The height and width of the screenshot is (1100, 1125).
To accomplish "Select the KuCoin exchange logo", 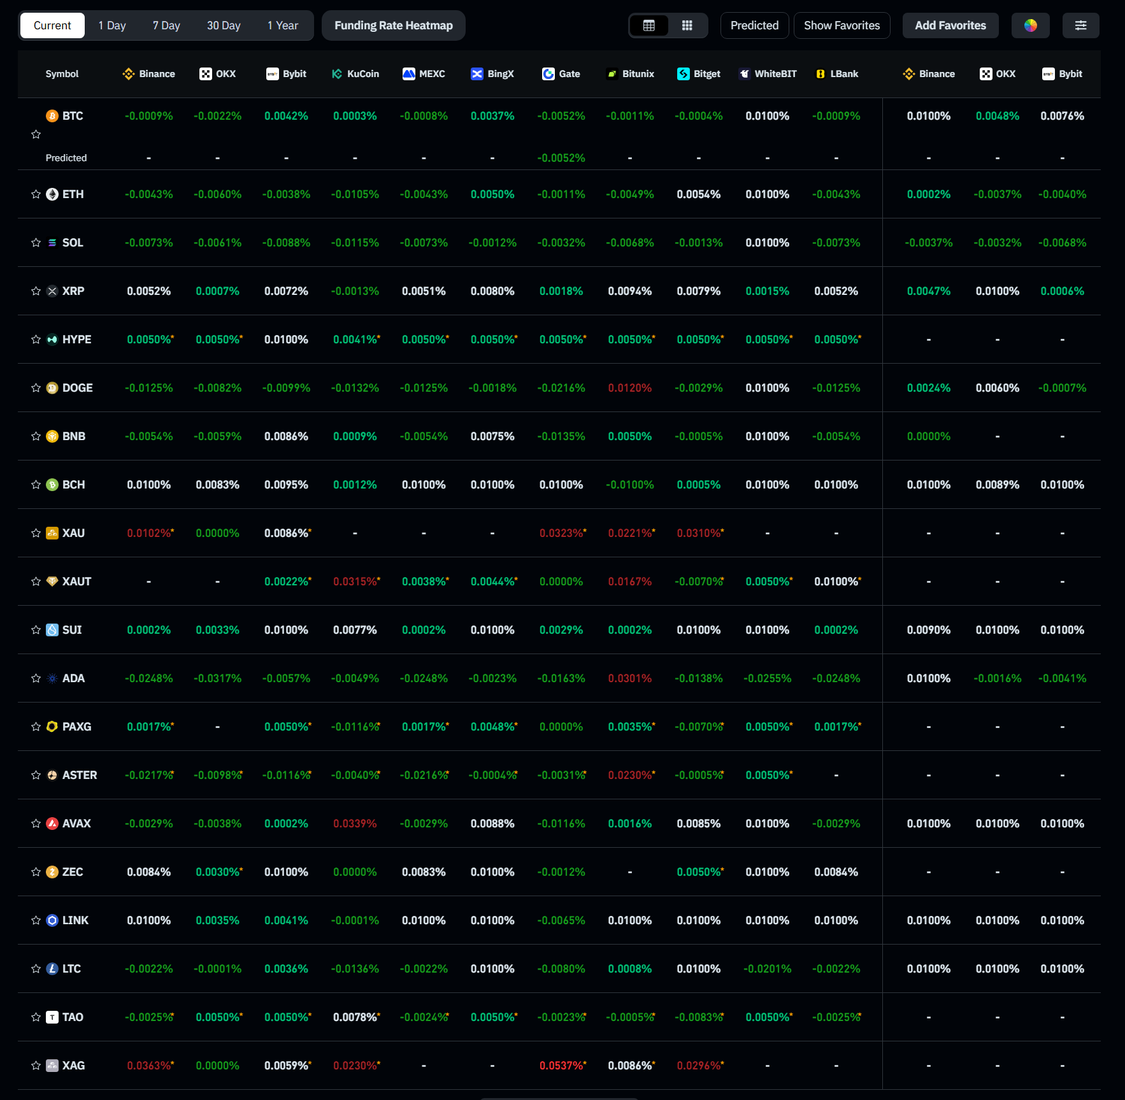I will click(336, 73).
